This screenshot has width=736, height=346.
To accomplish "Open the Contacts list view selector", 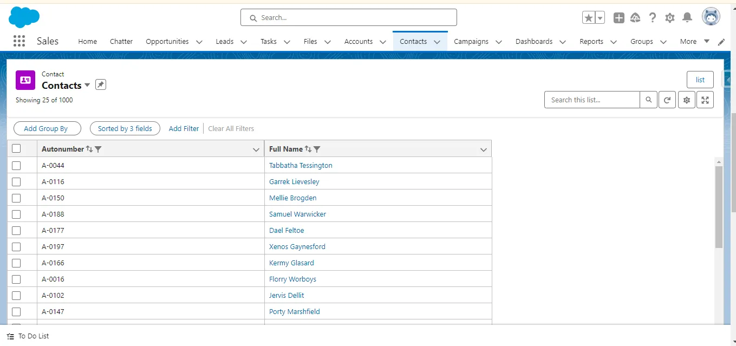I will point(87,85).
